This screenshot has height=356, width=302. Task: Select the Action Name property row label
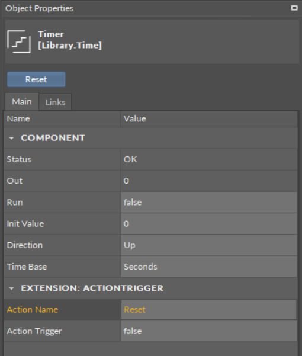(x=33, y=310)
